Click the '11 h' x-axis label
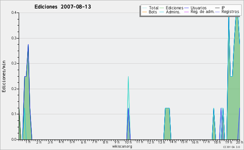Screen dimensions: 244x150 point(139,142)
